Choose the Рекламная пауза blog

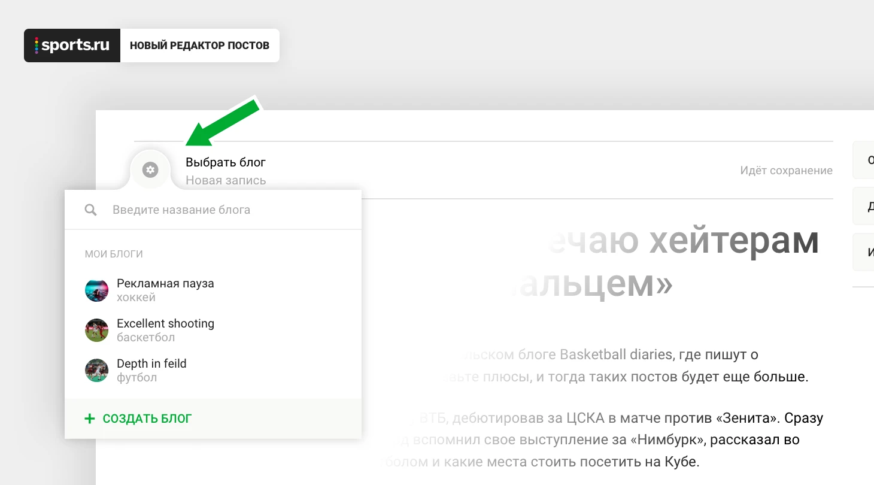[x=213, y=290]
